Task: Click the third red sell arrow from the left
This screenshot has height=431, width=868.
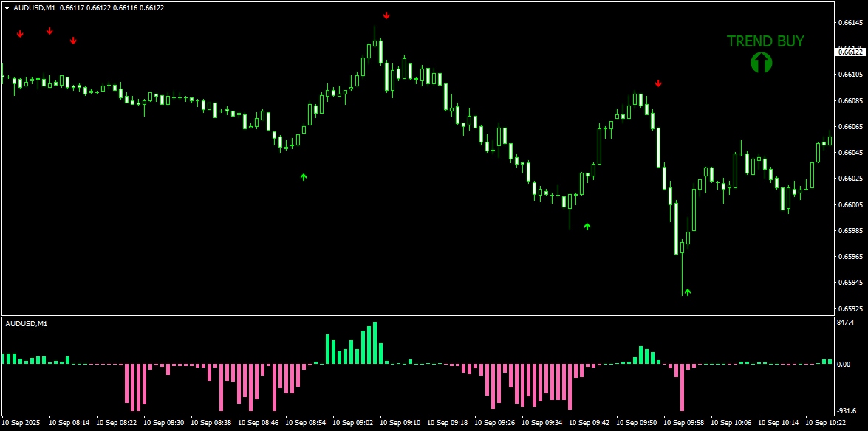Action: [73, 41]
